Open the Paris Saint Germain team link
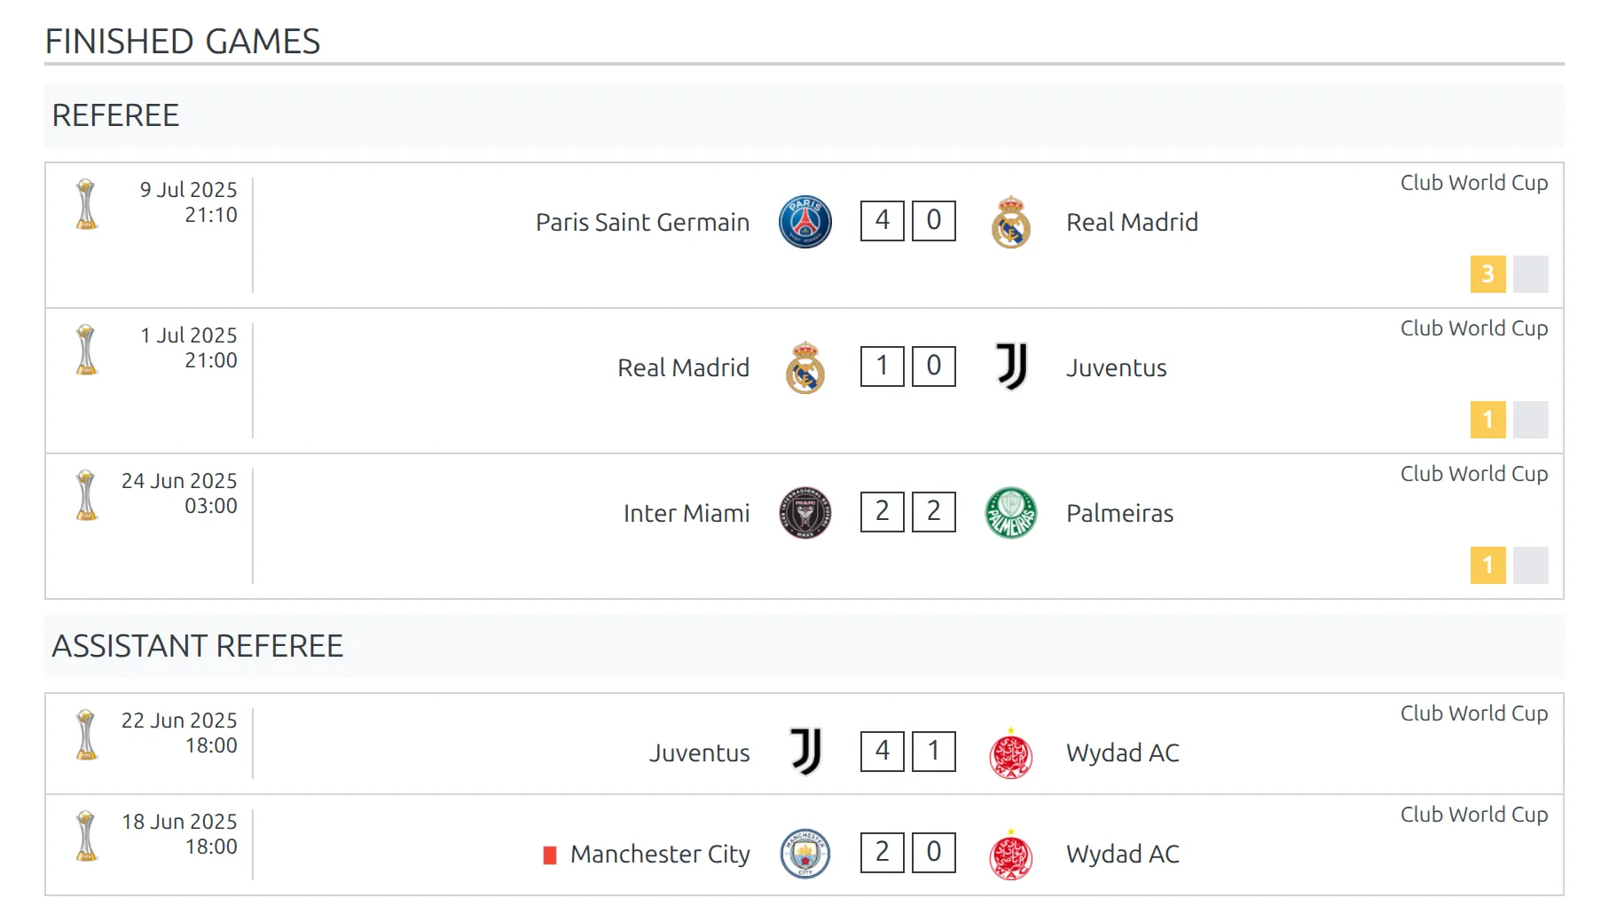The width and height of the screenshot is (1609, 914). 642,222
